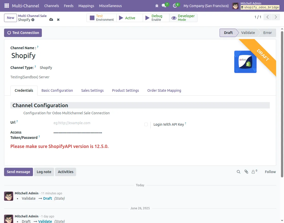Open the apps grid menu icon
The width and height of the screenshot is (284, 223).
(7, 6)
